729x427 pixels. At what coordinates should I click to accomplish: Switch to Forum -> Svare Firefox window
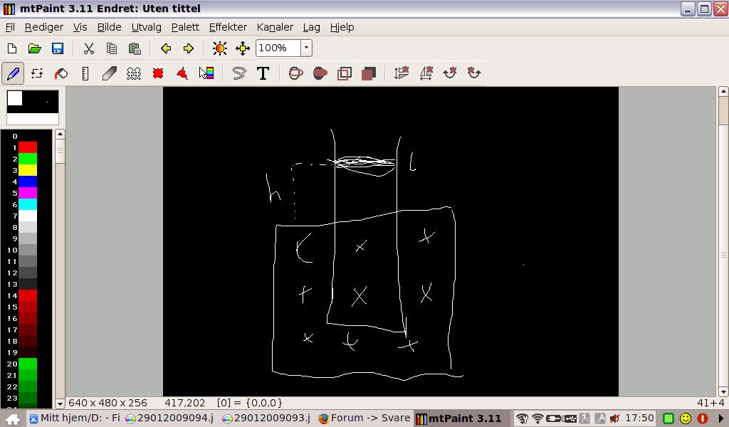coord(364,418)
